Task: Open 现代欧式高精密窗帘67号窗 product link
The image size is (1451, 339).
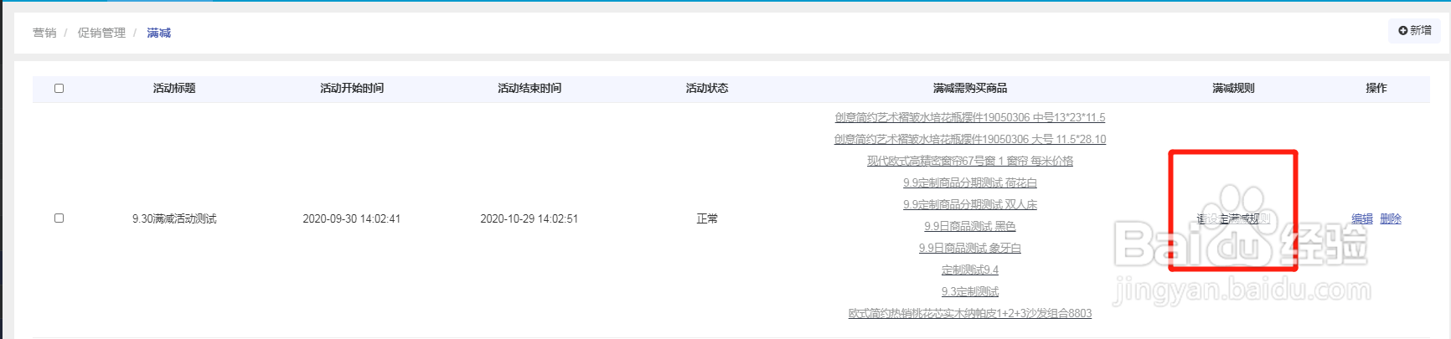Action: point(970,161)
